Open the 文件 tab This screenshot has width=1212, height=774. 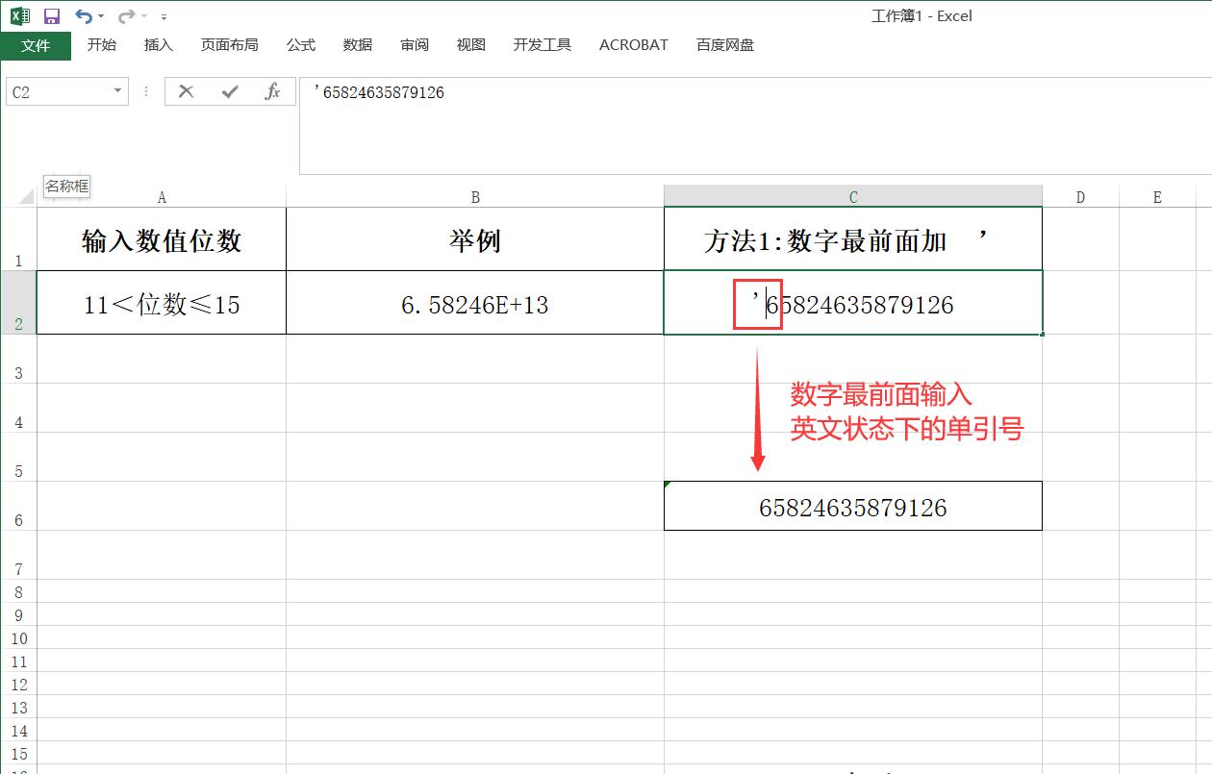click(x=36, y=45)
